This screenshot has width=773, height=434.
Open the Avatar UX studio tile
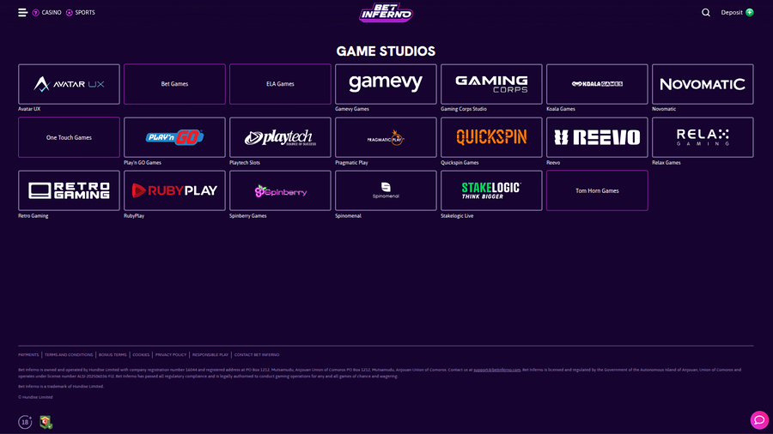(69, 84)
